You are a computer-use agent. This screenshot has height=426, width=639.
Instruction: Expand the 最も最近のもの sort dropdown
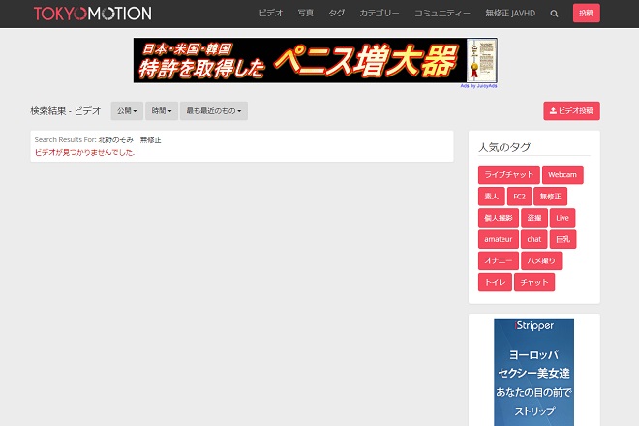point(214,111)
